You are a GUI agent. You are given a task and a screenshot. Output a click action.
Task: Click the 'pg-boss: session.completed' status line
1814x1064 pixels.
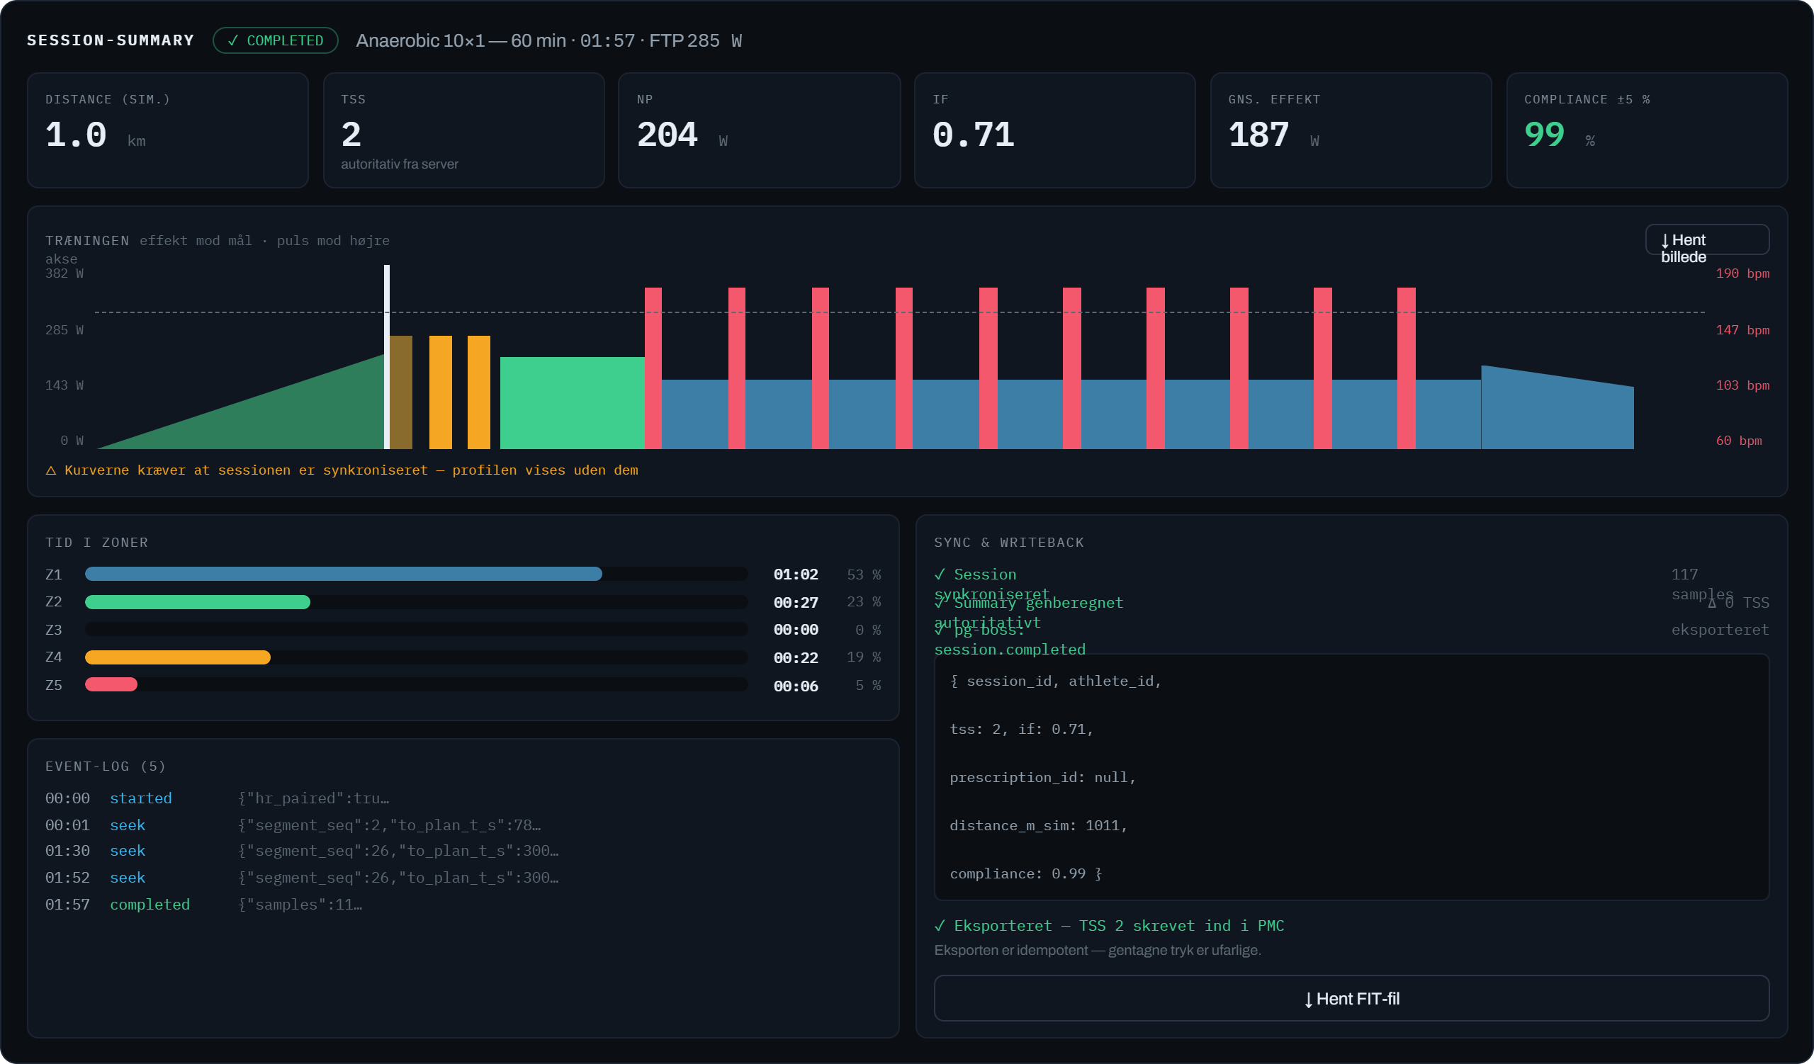click(1010, 640)
